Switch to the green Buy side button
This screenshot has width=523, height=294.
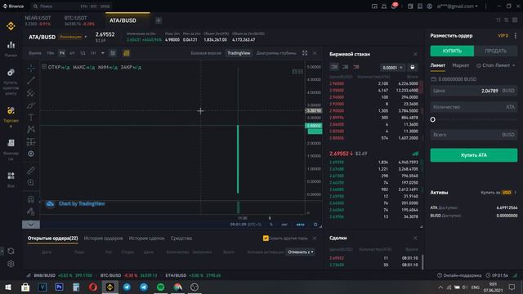click(x=452, y=51)
